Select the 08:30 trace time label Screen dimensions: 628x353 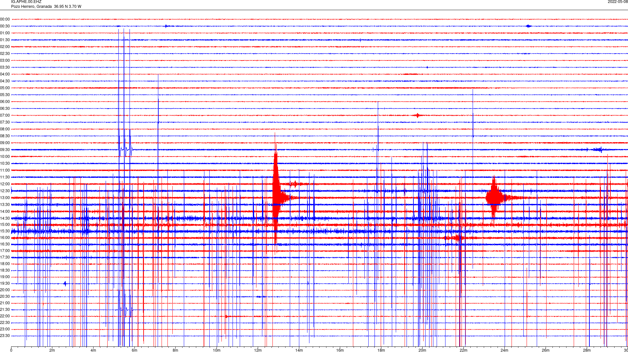[5, 136]
